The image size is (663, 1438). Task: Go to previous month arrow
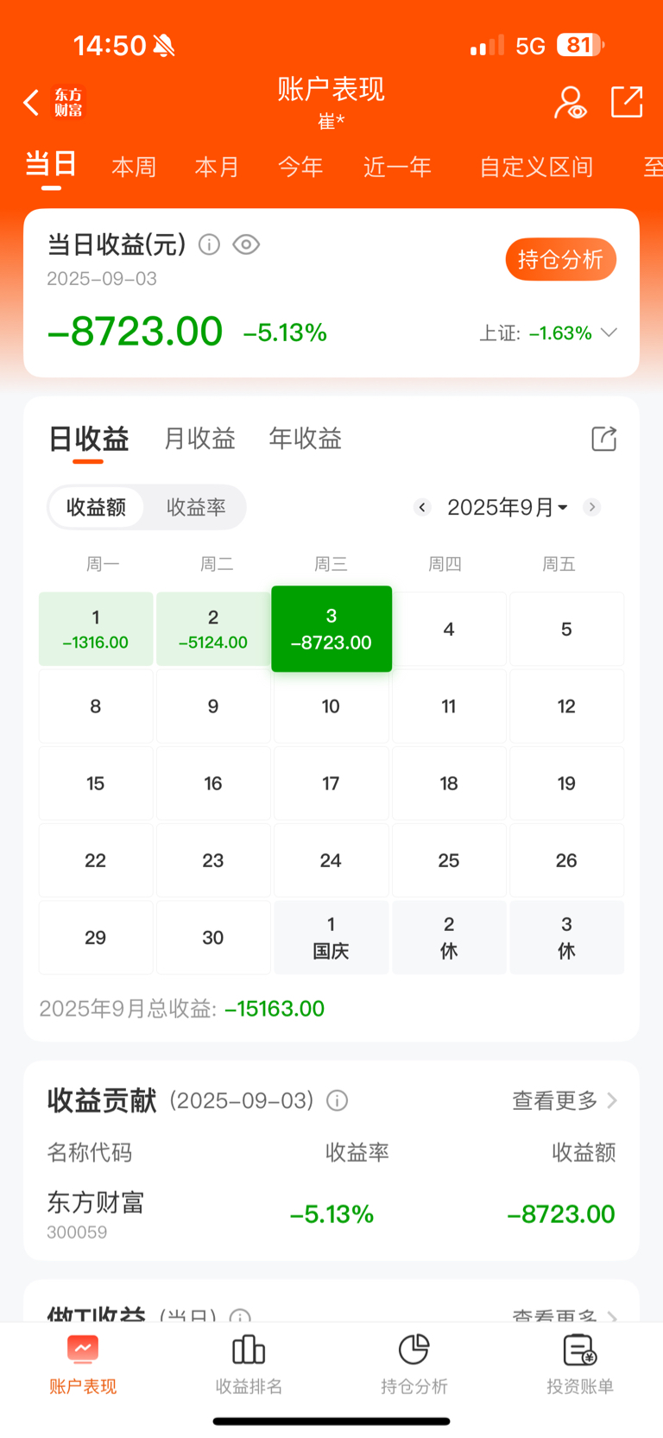coord(422,507)
